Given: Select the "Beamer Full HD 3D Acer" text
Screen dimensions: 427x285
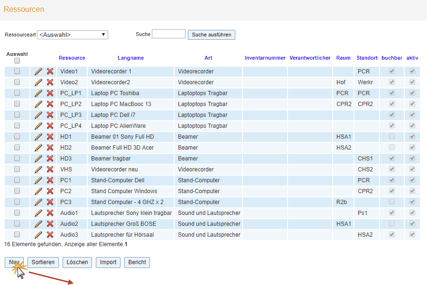Looking at the screenshot, I should click(122, 148).
